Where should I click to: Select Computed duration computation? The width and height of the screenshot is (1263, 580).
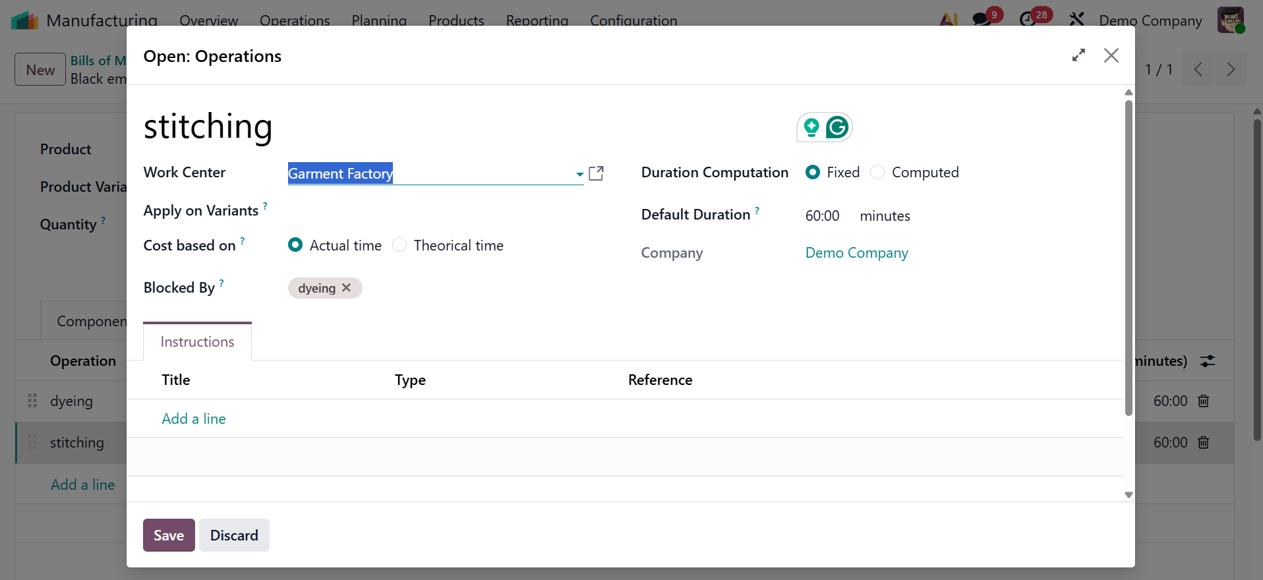(x=877, y=173)
